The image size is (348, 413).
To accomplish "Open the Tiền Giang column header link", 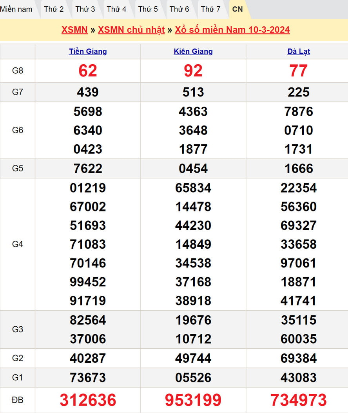I will [88, 51].
